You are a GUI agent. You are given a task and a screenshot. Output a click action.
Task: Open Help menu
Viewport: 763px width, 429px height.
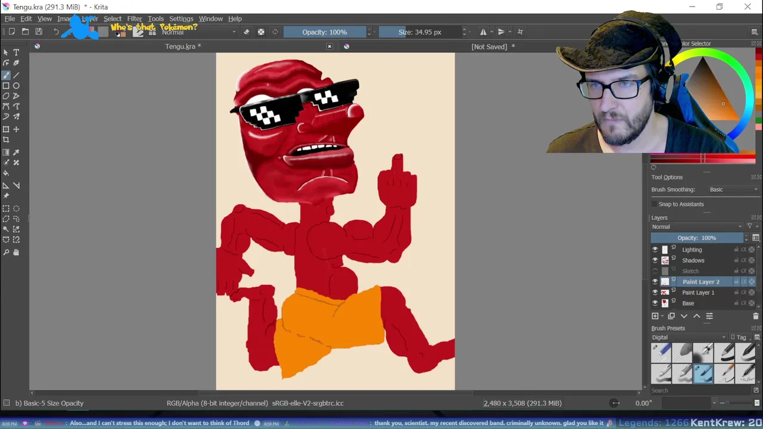click(x=235, y=18)
